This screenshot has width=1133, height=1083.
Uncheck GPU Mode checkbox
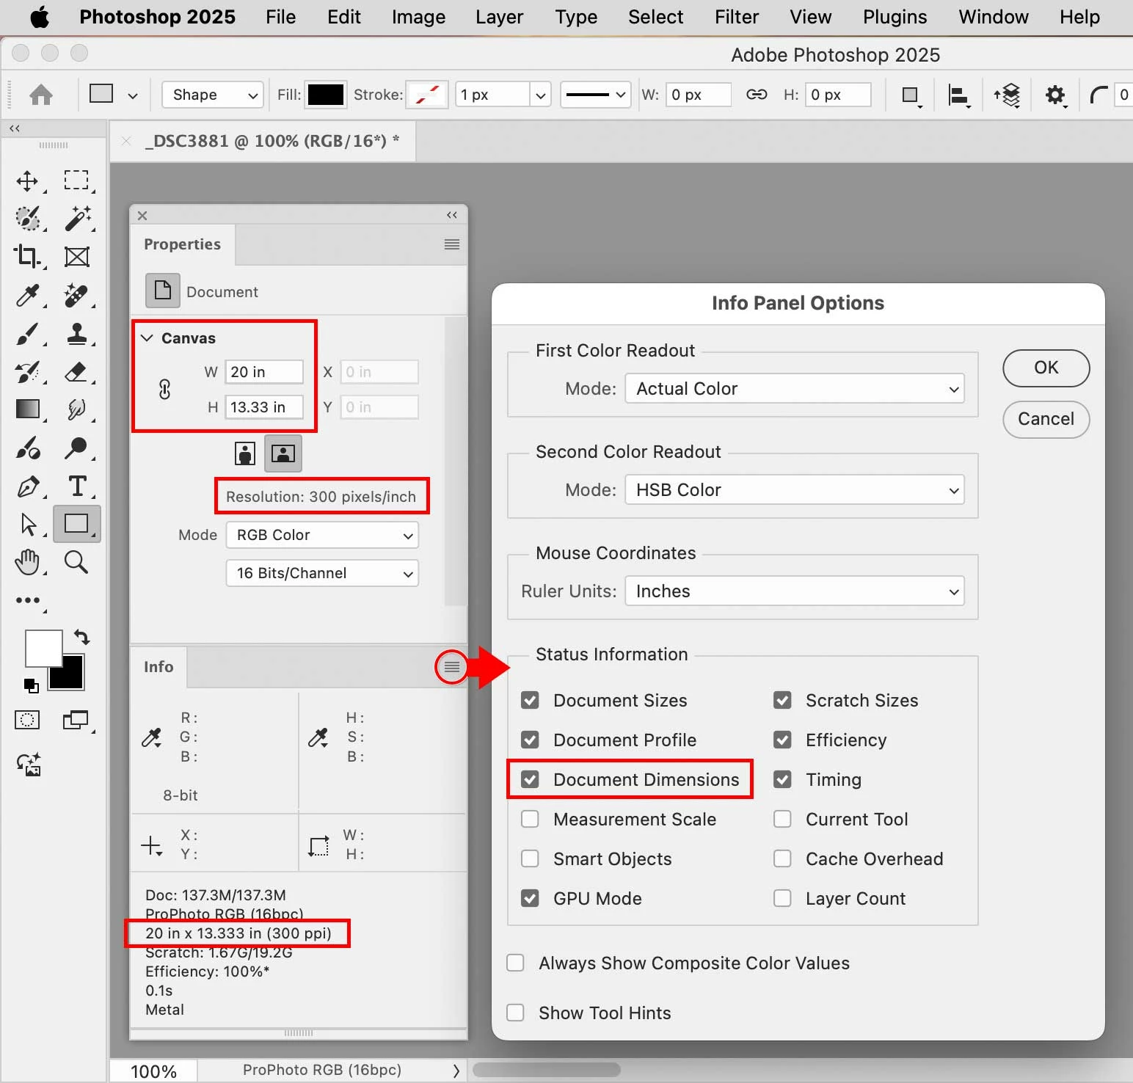tap(530, 898)
